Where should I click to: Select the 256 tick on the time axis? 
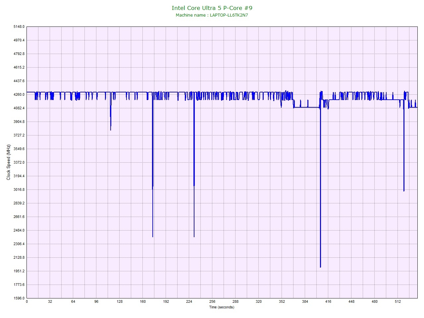pos(212,302)
